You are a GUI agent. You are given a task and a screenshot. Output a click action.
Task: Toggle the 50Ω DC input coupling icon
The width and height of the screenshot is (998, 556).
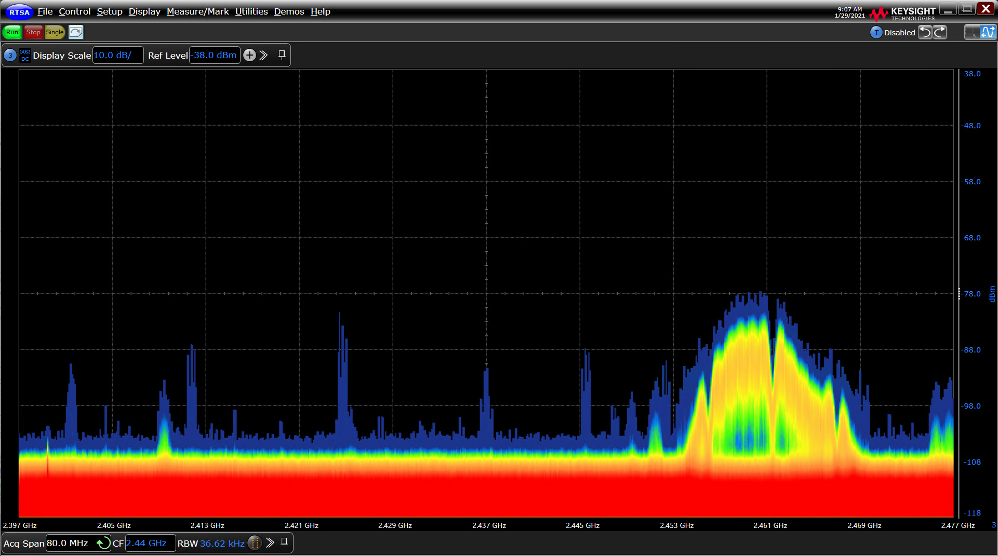pos(25,56)
